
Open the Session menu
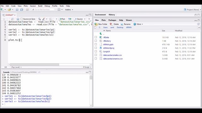click(x=33, y=6)
